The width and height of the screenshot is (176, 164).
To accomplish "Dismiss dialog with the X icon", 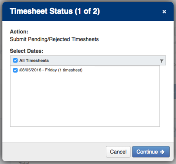I will (164, 12).
